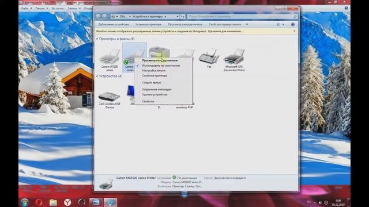Open the address bar history dropdown
This screenshot has width=369, height=207.
178,17
